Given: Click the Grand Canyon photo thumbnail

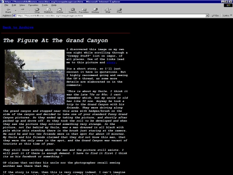Looking at the screenshot, I should 35,77.
